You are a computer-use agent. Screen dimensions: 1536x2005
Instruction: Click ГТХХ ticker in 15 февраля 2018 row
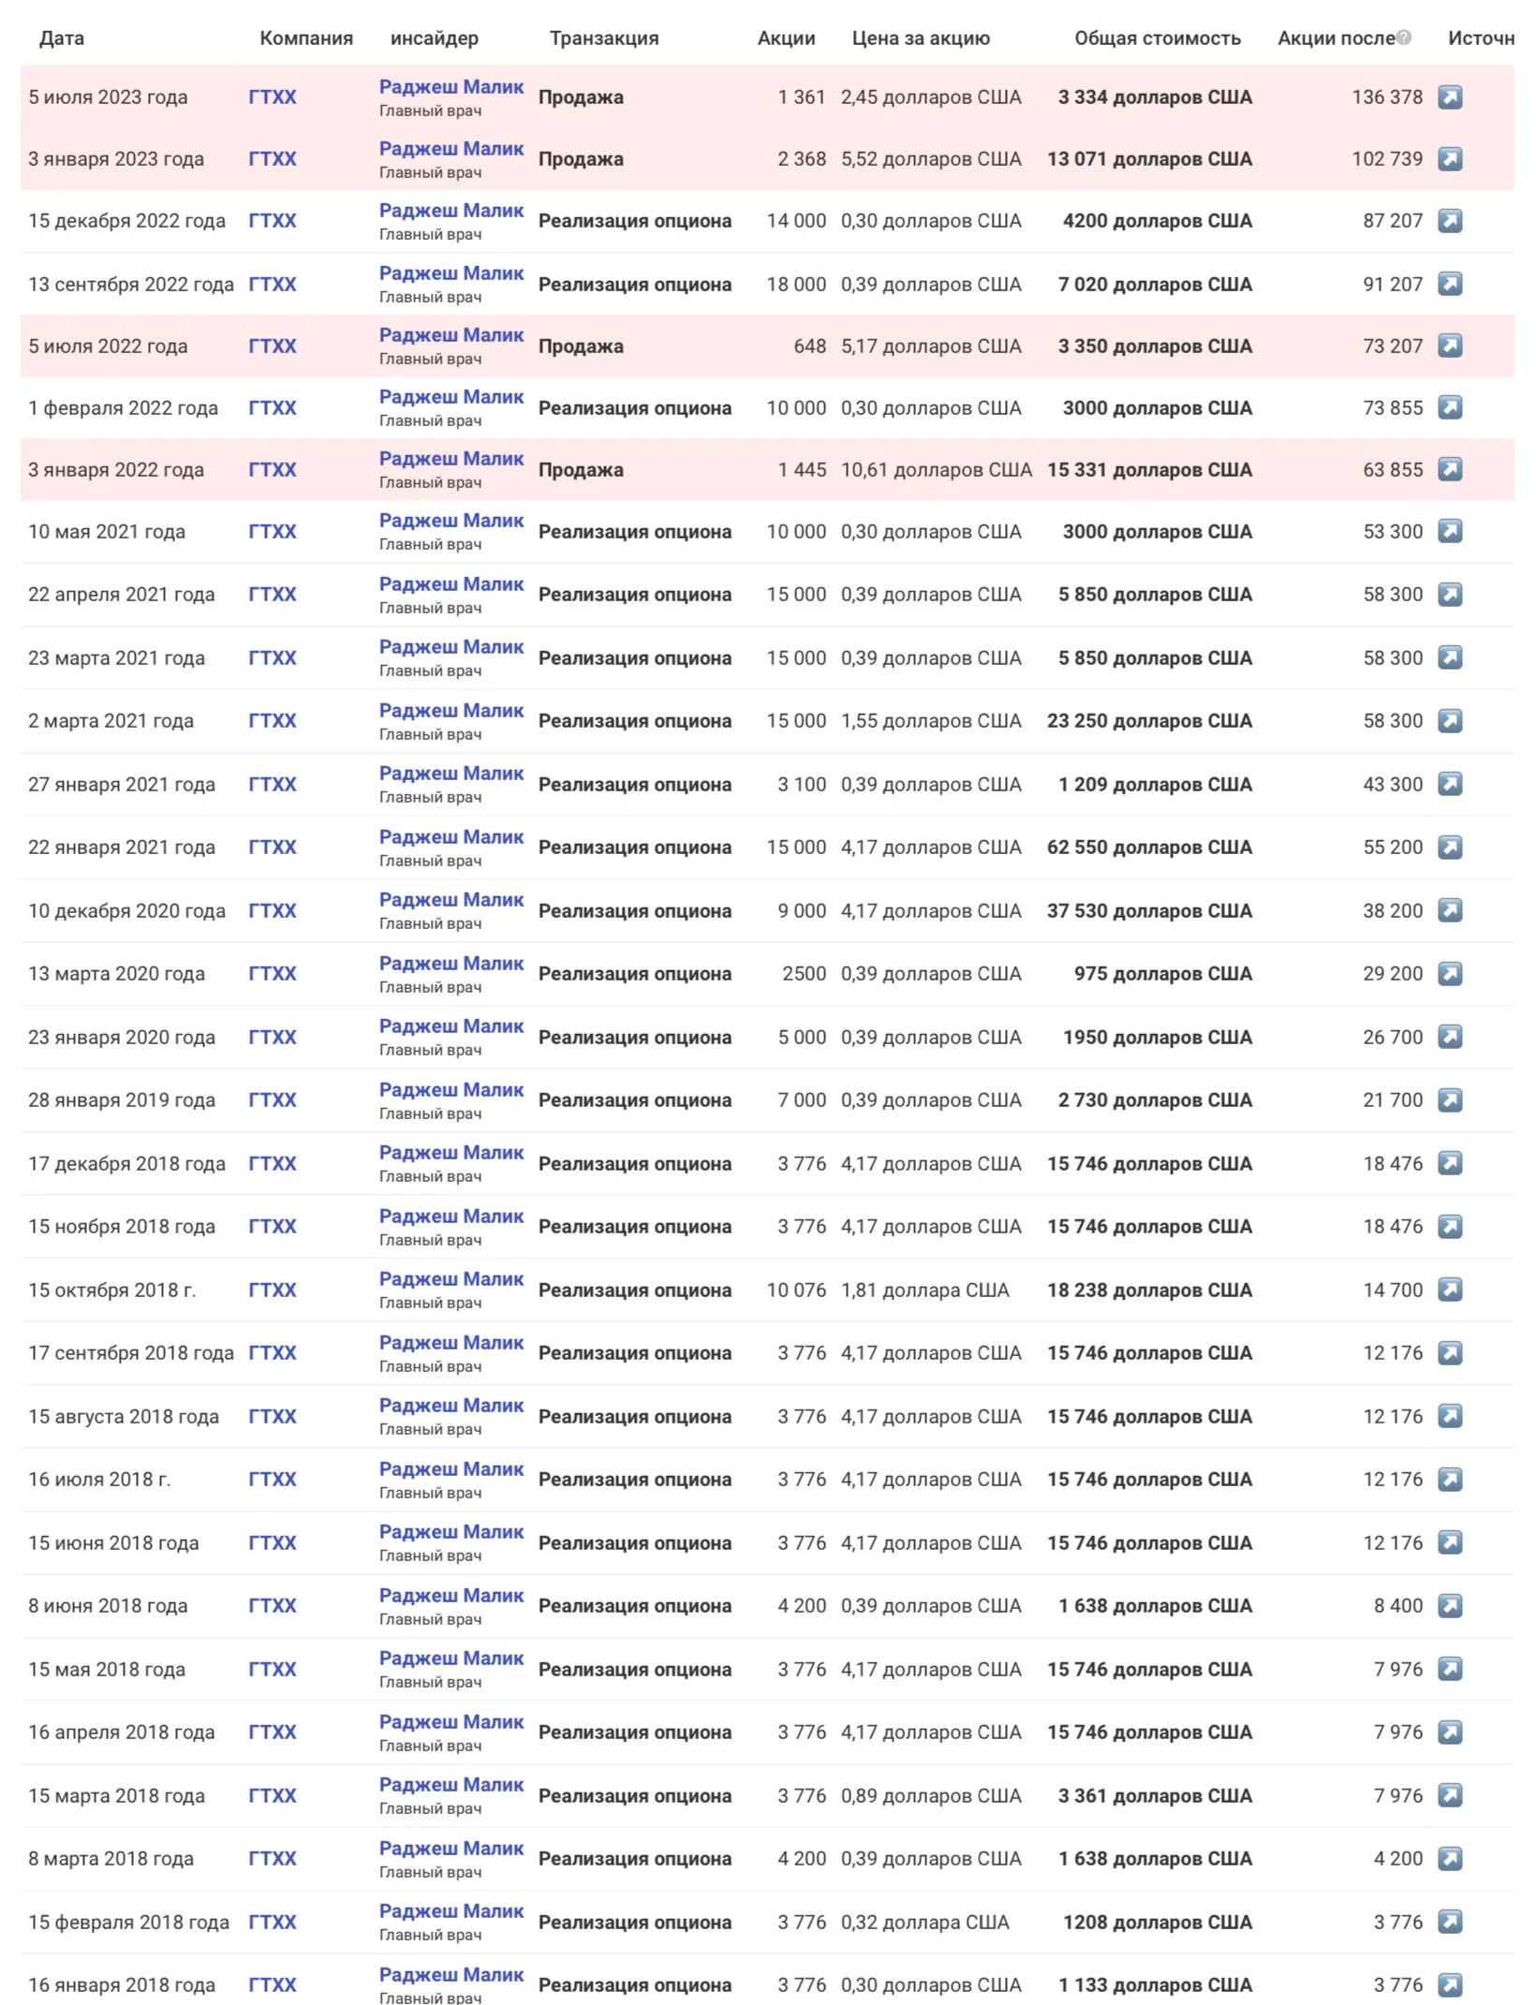coord(273,1922)
